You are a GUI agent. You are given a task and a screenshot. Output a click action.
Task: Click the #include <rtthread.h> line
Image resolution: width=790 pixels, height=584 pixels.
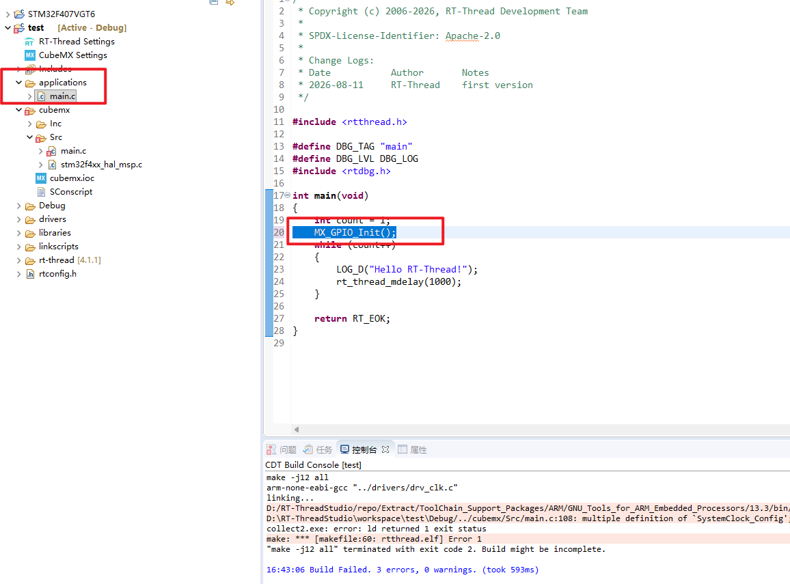[350, 122]
